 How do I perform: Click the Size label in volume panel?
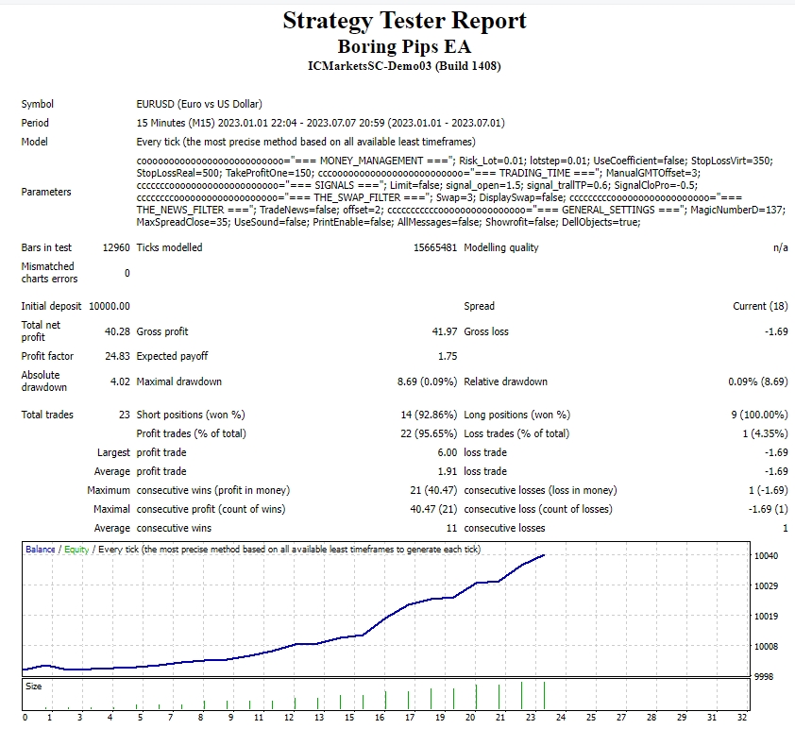click(x=34, y=687)
